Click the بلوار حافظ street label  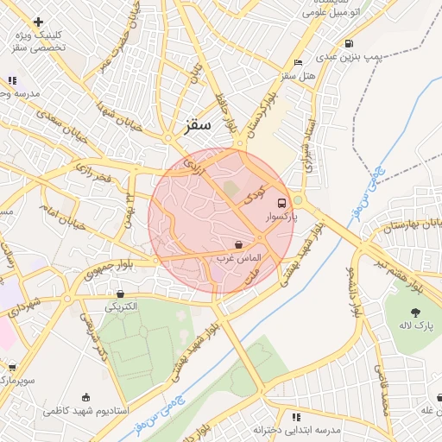(227, 113)
